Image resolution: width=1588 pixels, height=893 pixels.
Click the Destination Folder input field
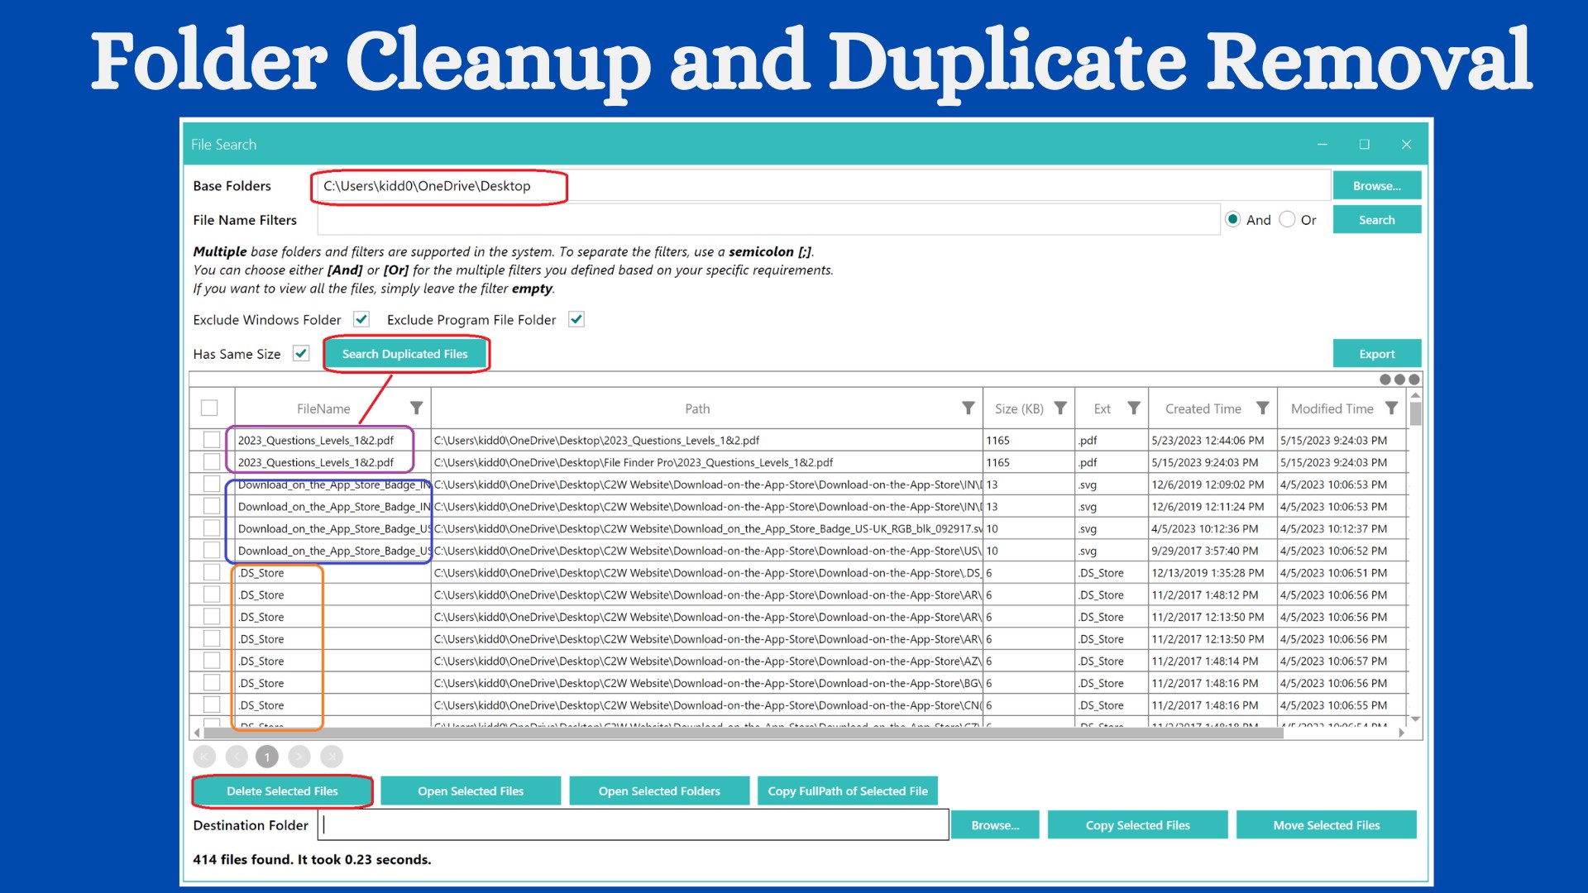pyautogui.click(x=633, y=825)
